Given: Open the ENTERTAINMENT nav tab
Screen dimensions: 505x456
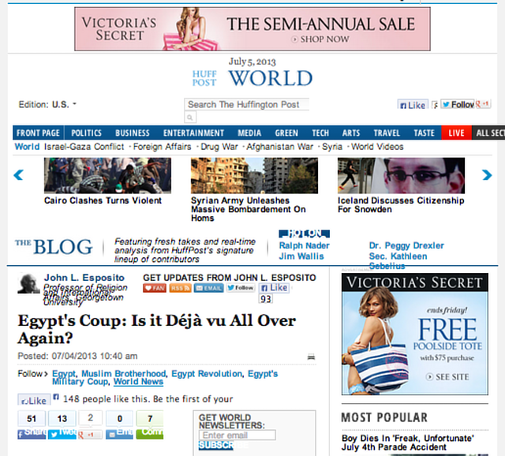Looking at the screenshot, I should coord(193,133).
